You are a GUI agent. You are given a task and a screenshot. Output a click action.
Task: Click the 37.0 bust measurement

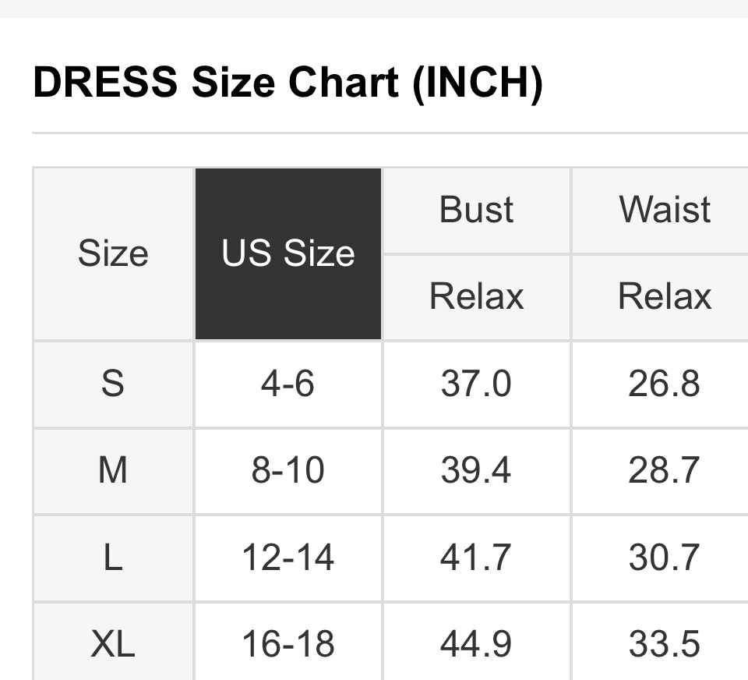tap(477, 384)
